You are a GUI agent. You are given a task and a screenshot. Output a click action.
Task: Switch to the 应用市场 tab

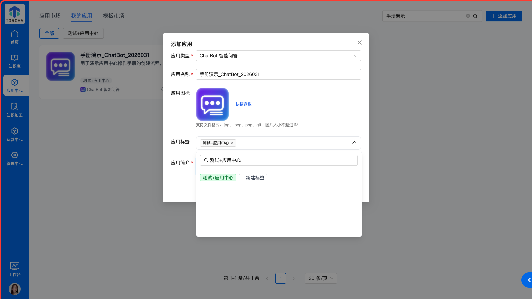(50, 16)
